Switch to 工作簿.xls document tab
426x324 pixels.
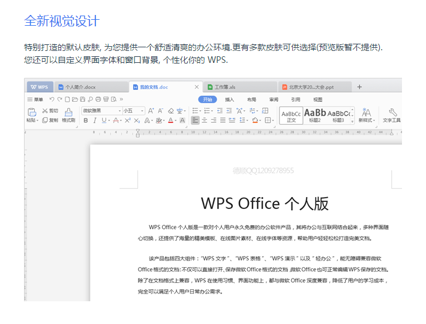(x=240, y=87)
